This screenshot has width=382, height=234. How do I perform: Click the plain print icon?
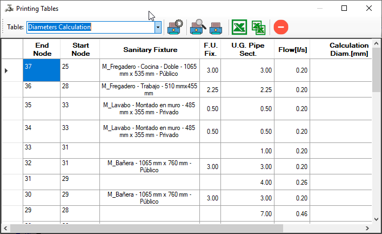click(216, 28)
